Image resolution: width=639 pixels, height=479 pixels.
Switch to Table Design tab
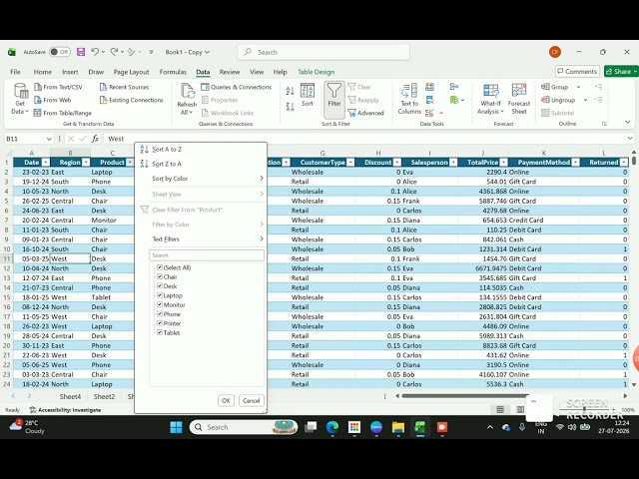point(316,72)
